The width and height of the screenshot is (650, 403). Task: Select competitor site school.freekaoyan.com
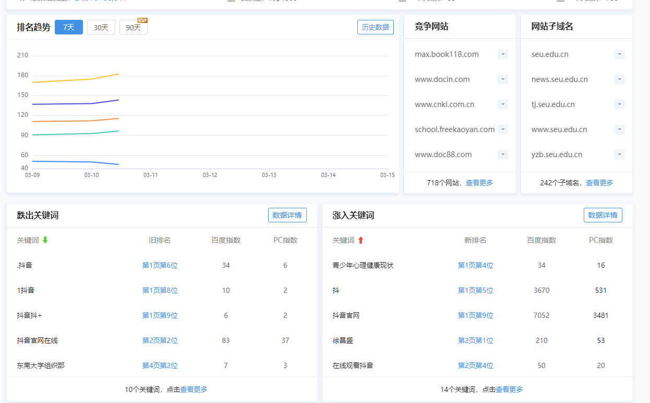pyautogui.click(x=455, y=129)
